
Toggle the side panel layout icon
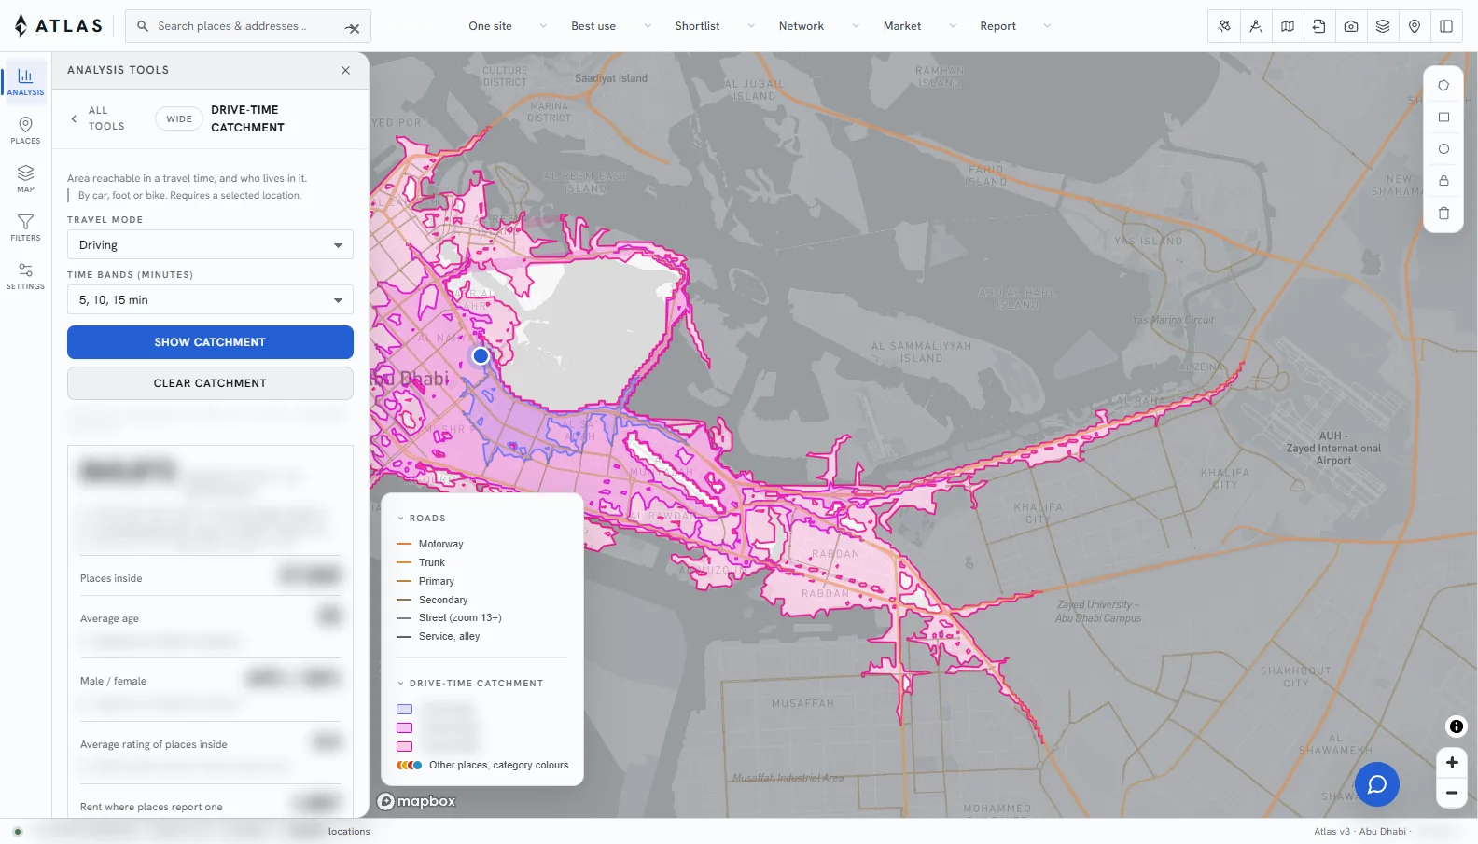coord(1446,26)
